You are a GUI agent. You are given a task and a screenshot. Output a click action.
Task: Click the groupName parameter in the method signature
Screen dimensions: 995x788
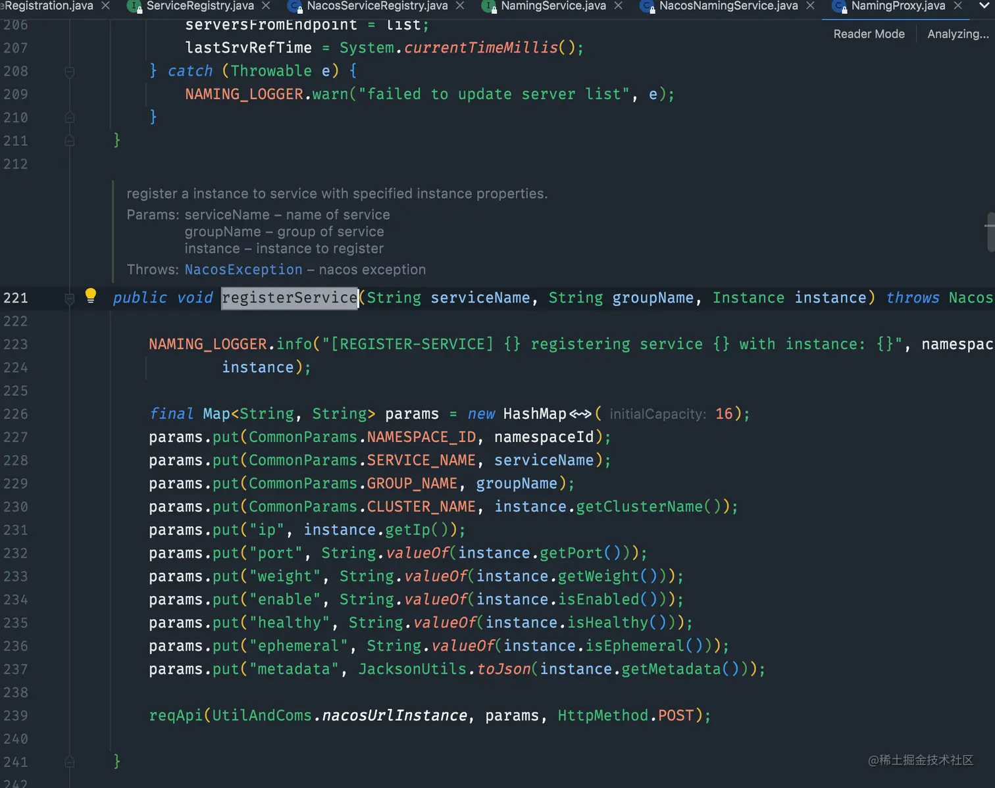(653, 298)
